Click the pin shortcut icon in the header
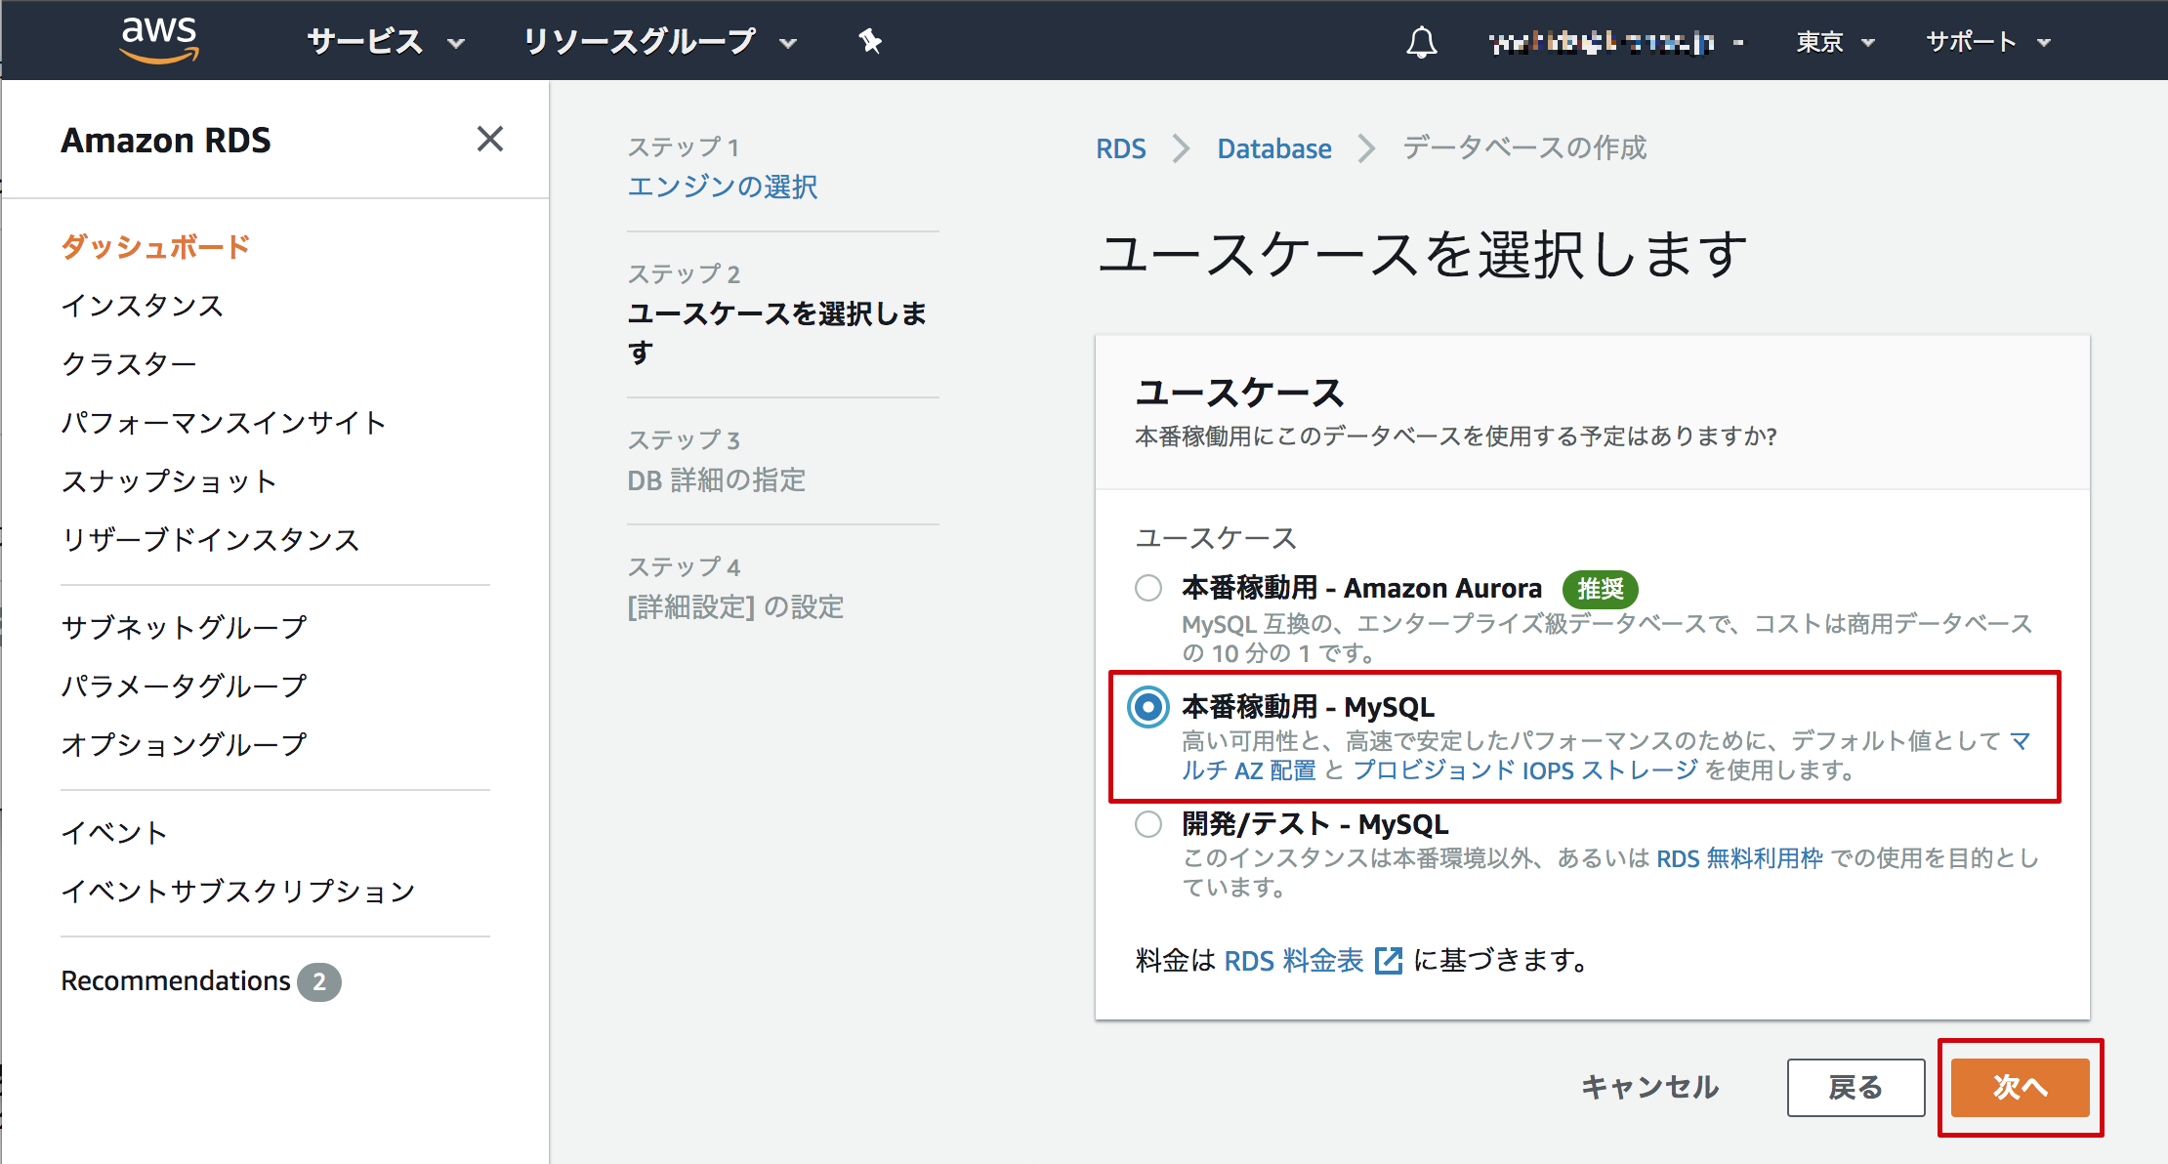The image size is (2168, 1164). [869, 41]
